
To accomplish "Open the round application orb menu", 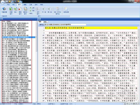I will pos(3,2).
